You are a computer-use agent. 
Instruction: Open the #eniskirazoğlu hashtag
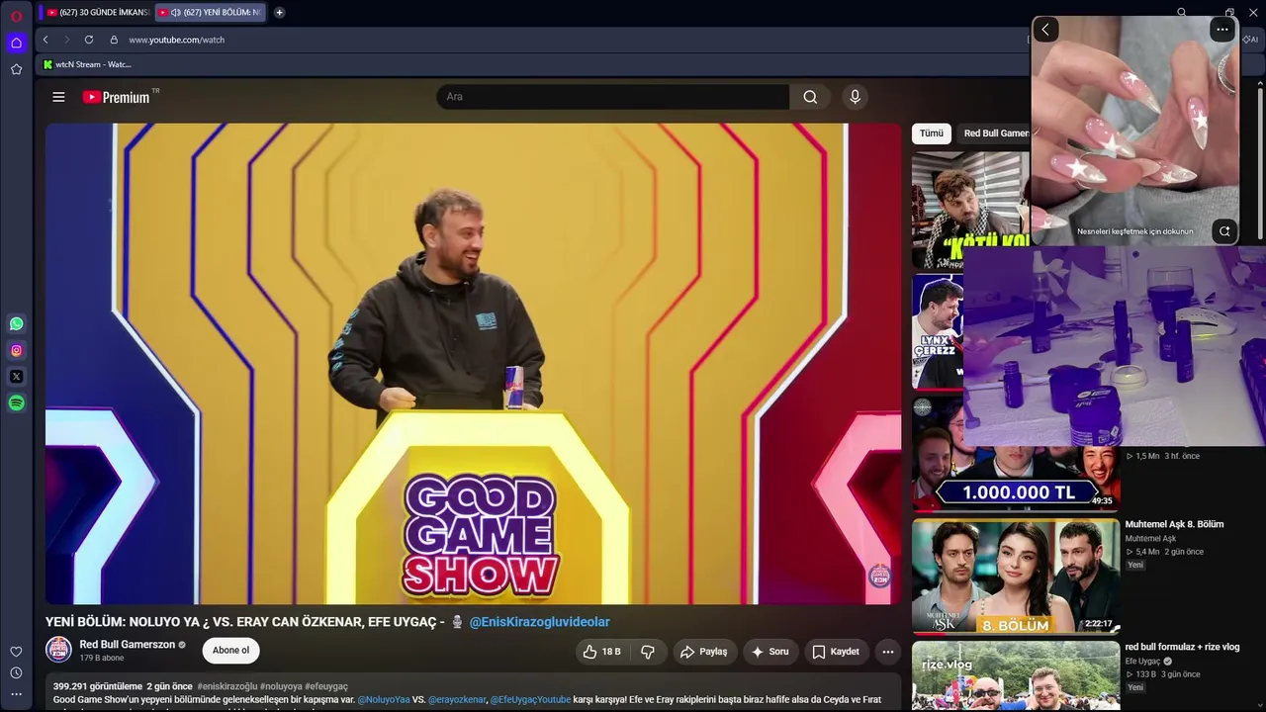point(227,686)
